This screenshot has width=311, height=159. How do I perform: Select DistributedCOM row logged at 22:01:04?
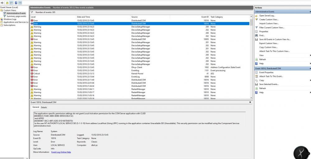[140, 83]
